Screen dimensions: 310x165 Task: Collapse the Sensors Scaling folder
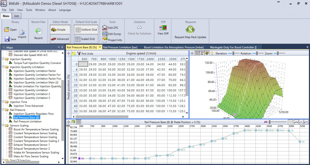click(x=3, y=125)
